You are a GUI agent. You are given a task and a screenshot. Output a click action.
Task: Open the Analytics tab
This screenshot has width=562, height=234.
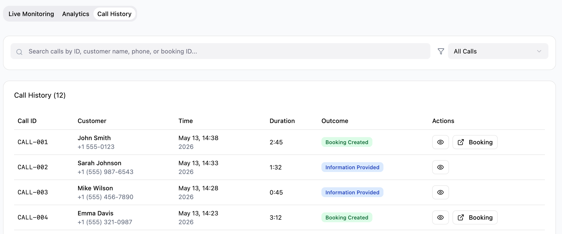tap(76, 14)
